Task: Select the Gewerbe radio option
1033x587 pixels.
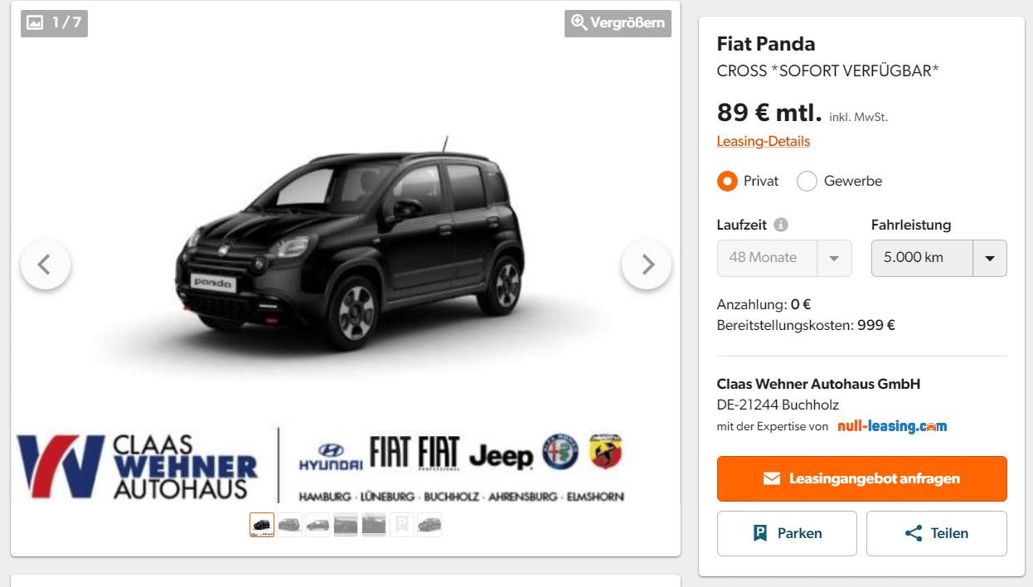Action: (x=807, y=181)
